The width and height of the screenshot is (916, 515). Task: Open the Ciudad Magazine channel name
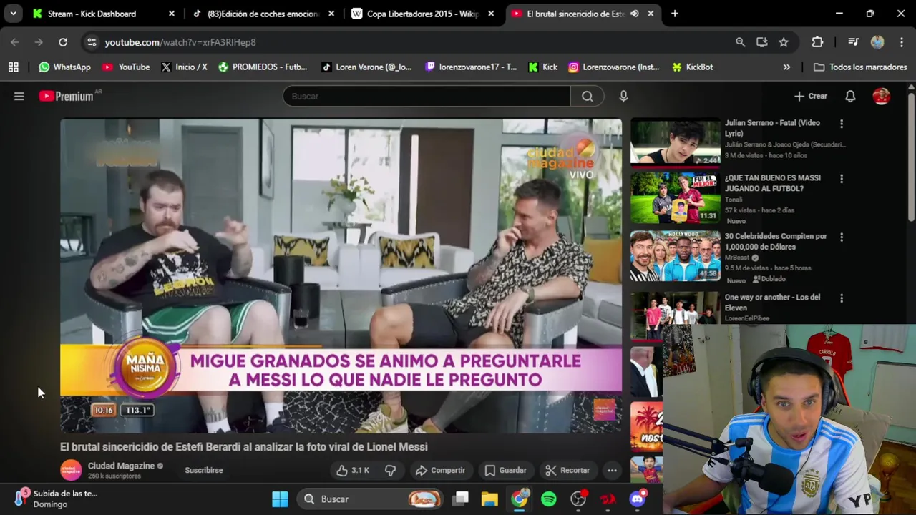[121, 466]
